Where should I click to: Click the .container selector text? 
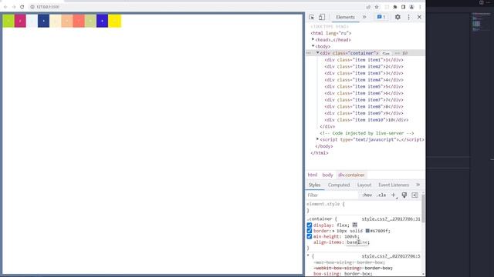click(x=320, y=219)
